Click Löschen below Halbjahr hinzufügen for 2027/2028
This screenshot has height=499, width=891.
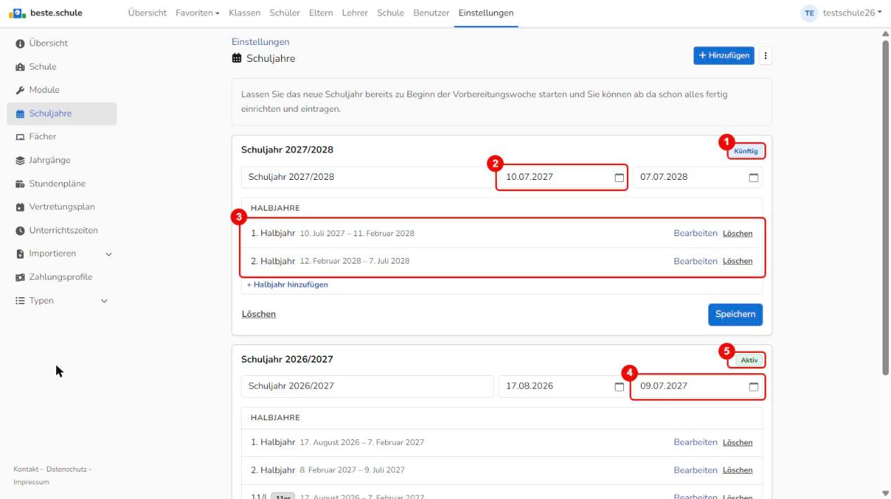[259, 314]
